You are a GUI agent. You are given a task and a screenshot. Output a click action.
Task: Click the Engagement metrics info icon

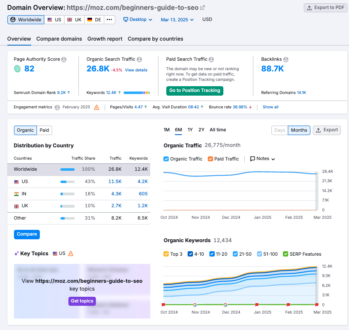(57, 108)
